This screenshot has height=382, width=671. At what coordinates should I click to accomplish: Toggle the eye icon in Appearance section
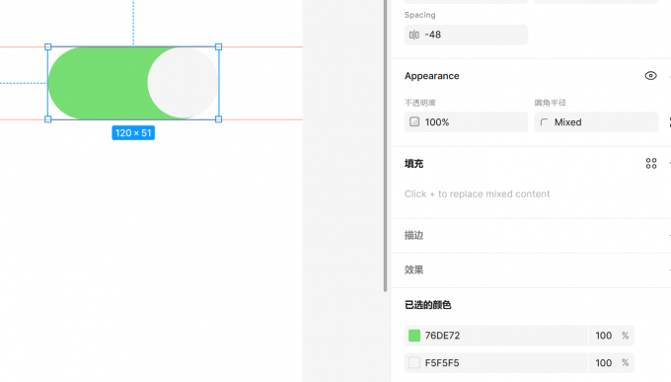click(650, 76)
